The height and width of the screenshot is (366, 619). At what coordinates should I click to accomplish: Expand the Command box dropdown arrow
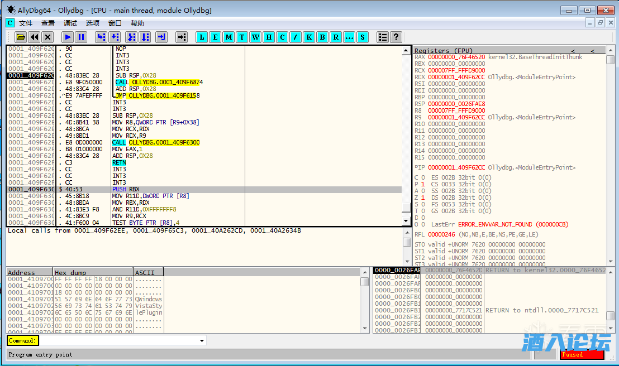pyautogui.click(x=202, y=340)
